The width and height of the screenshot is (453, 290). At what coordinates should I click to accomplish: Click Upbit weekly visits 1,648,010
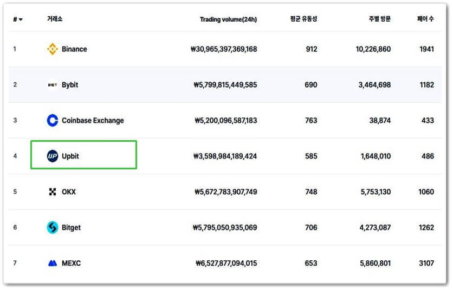(x=376, y=156)
